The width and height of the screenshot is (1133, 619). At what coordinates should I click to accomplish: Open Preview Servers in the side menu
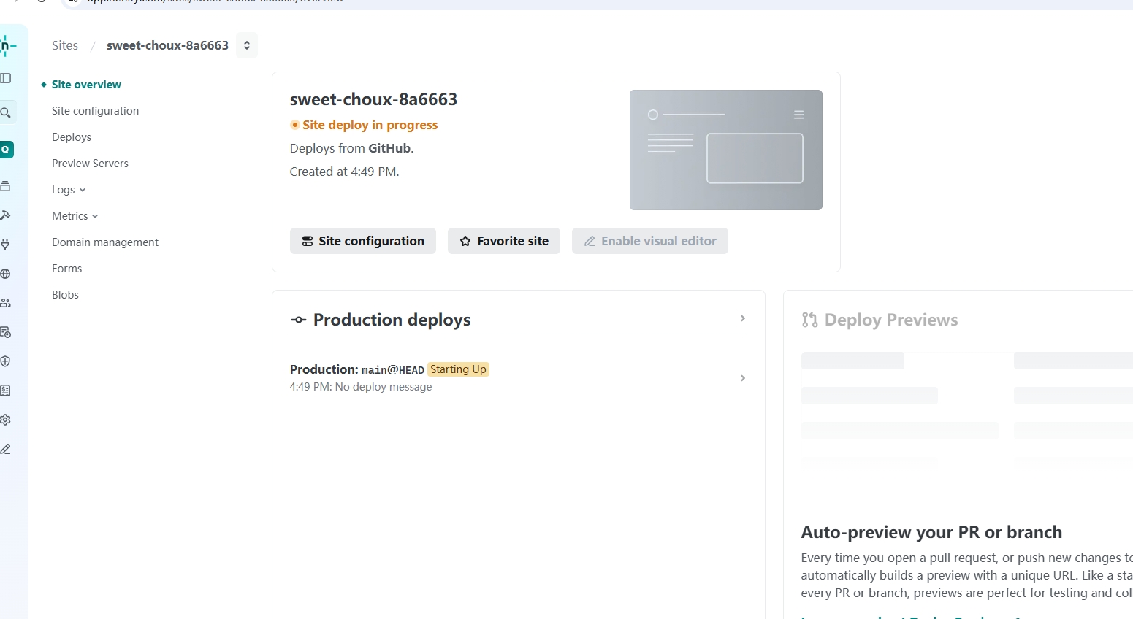coord(90,164)
